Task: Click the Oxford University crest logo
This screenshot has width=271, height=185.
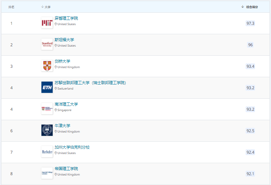Action: [x=47, y=130]
